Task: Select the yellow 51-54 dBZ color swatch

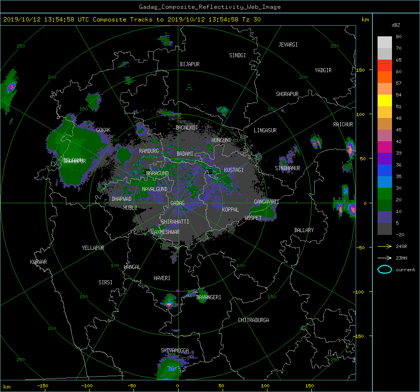Action: pos(385,101)
